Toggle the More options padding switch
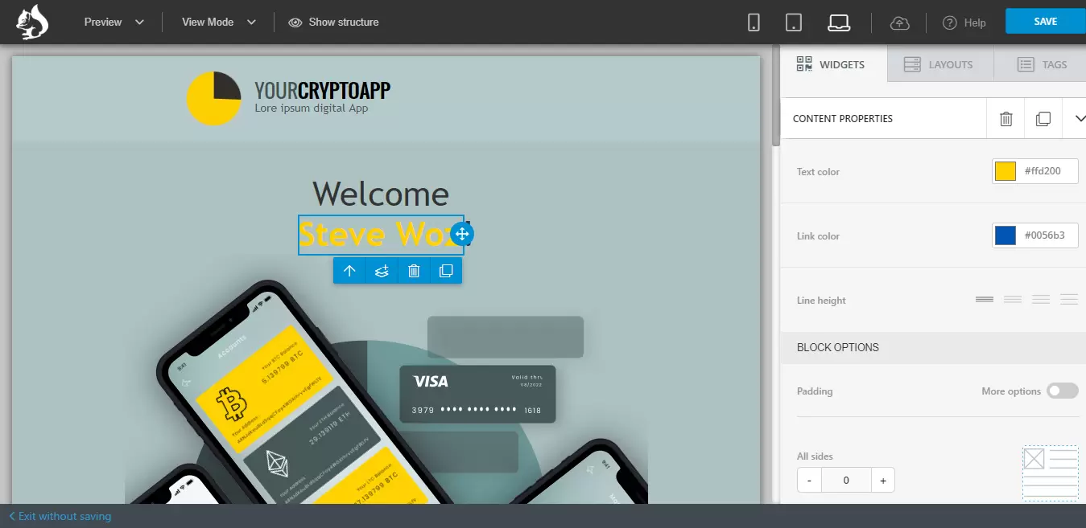The width and height of the screenshot is (1086, 528). (1062, 391)
